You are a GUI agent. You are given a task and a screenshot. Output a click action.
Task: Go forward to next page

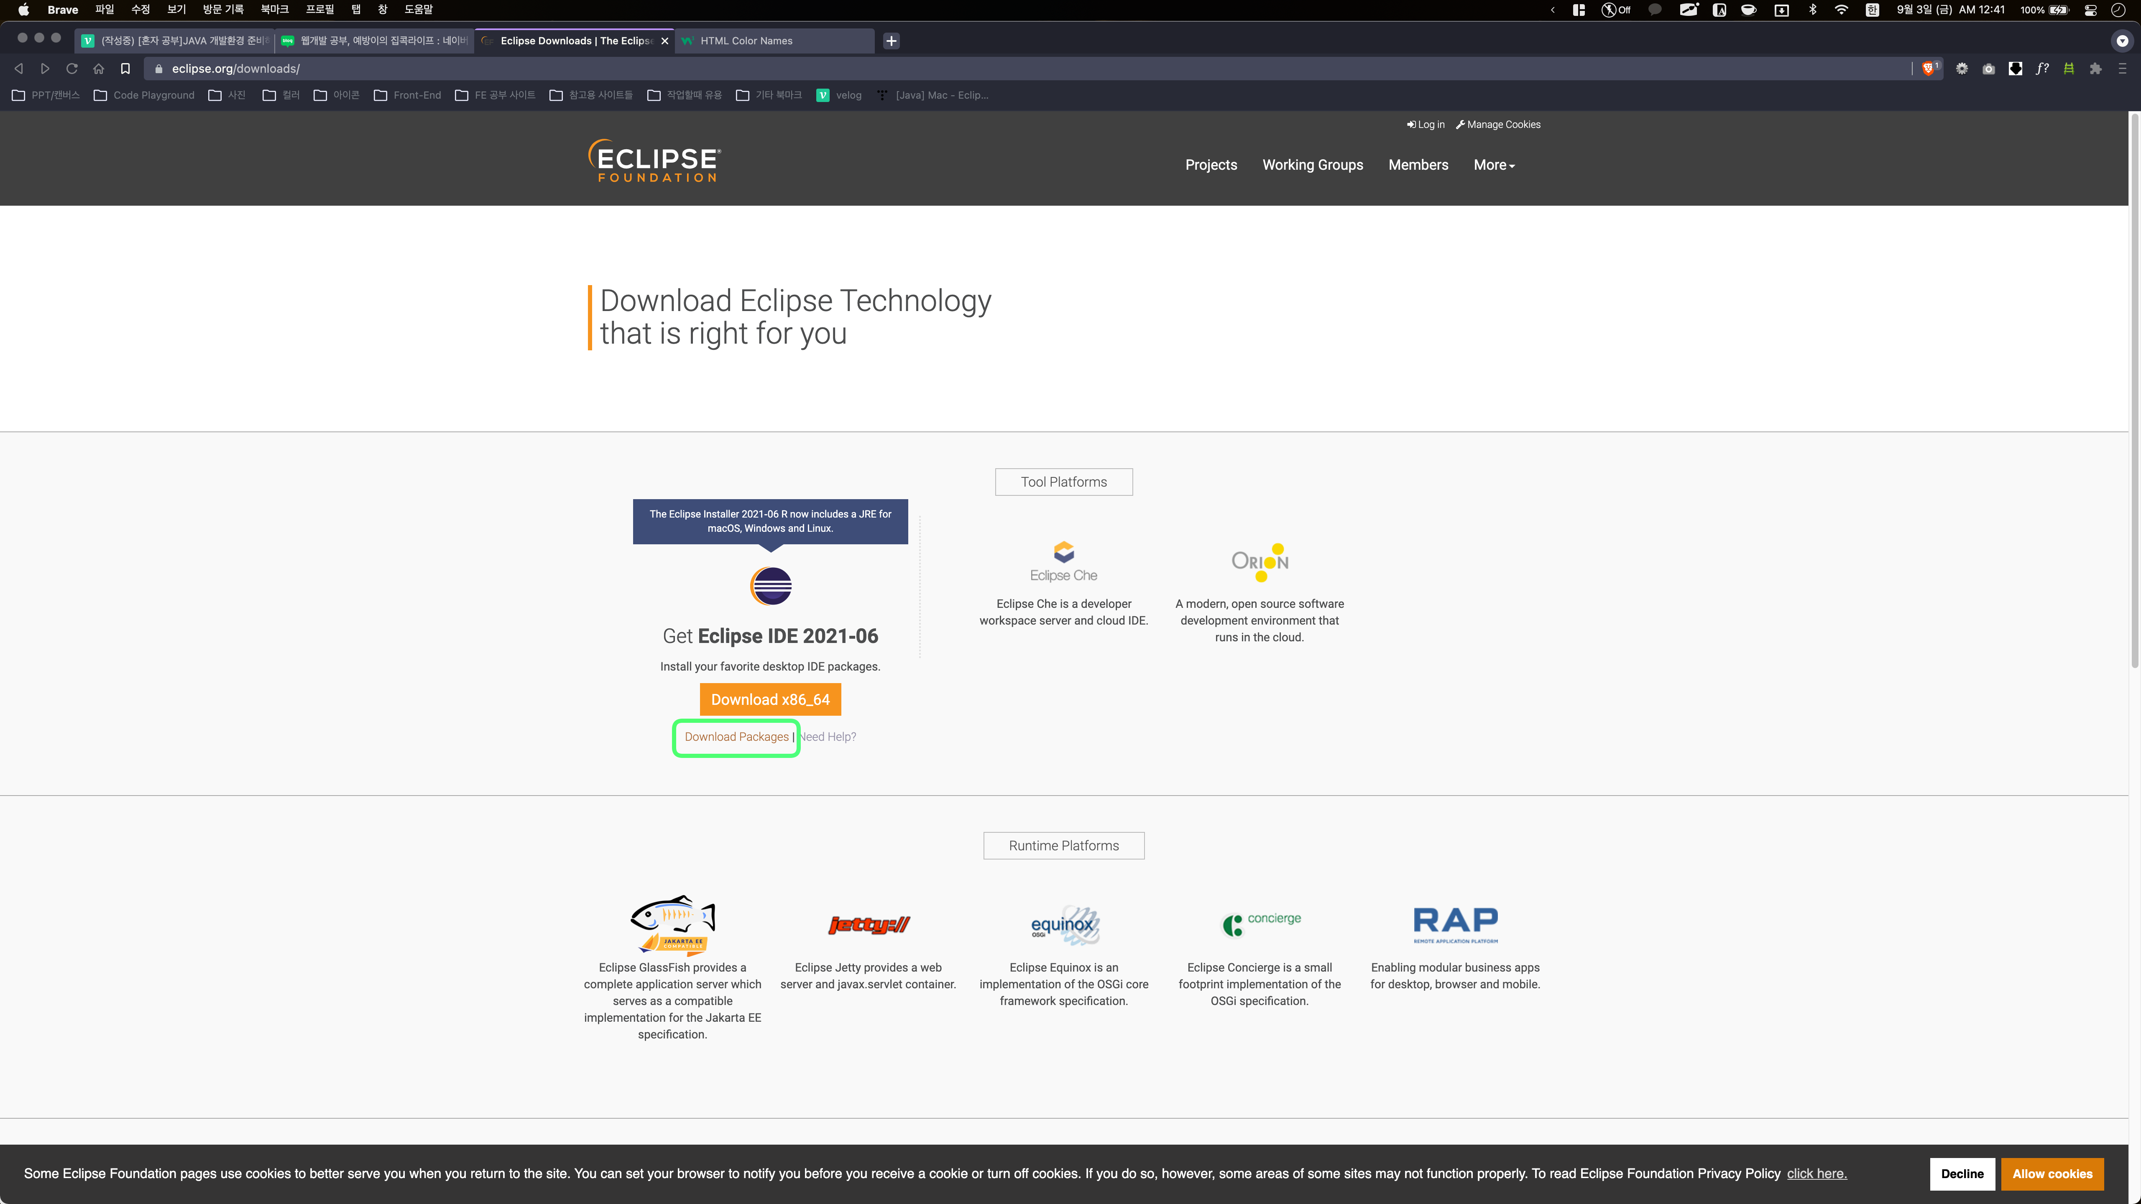[45, 69]
